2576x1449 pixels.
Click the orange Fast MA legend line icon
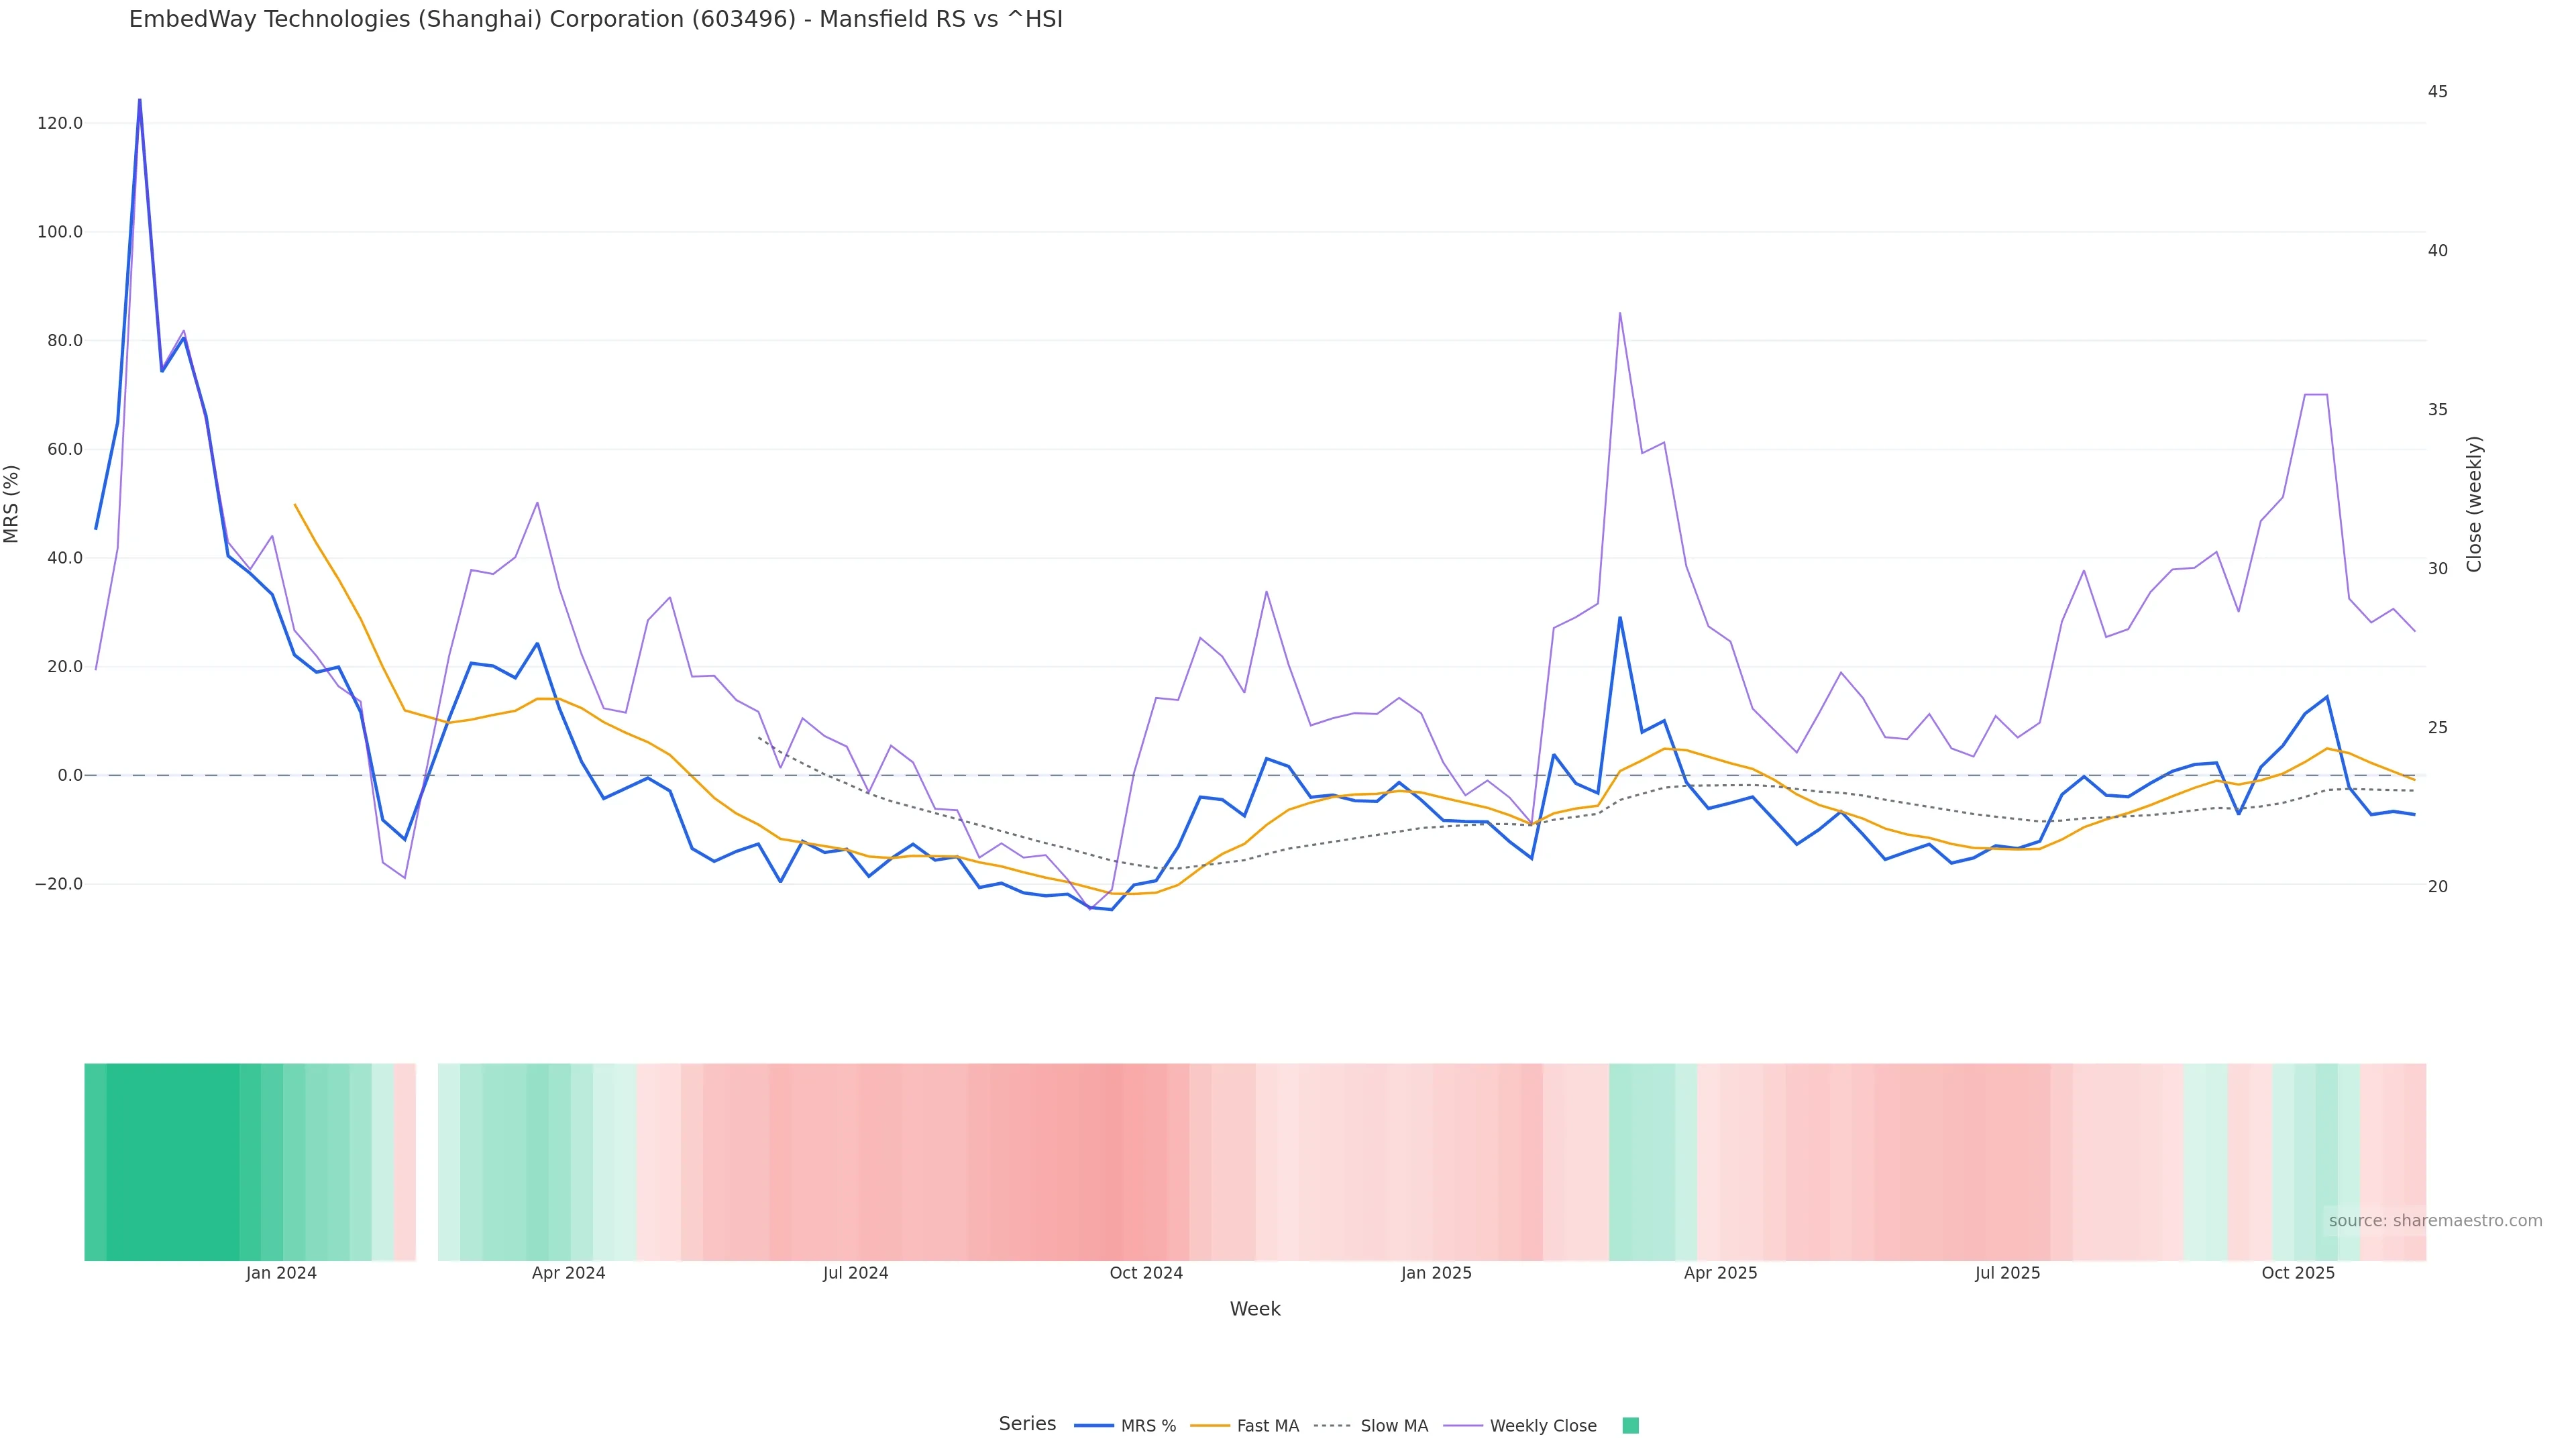[x=1210, y=1426]
